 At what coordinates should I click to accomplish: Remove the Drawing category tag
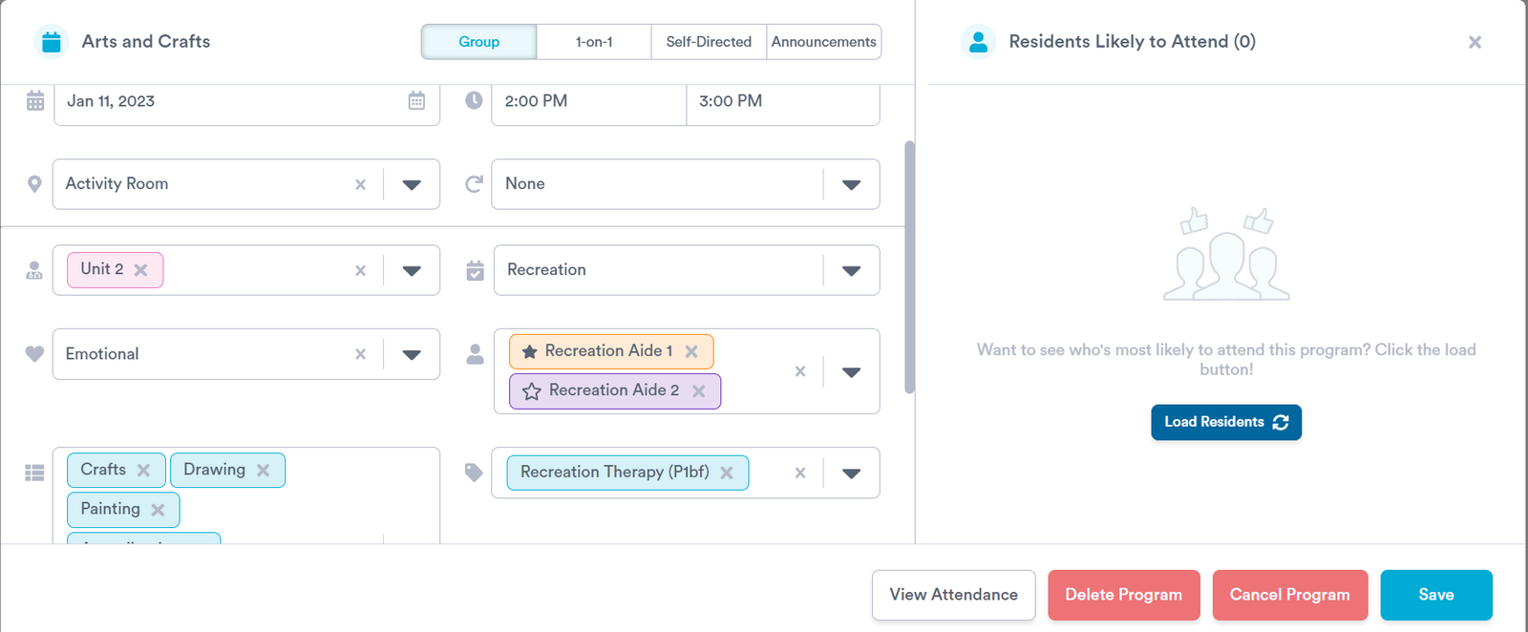(x=264, y=470)
